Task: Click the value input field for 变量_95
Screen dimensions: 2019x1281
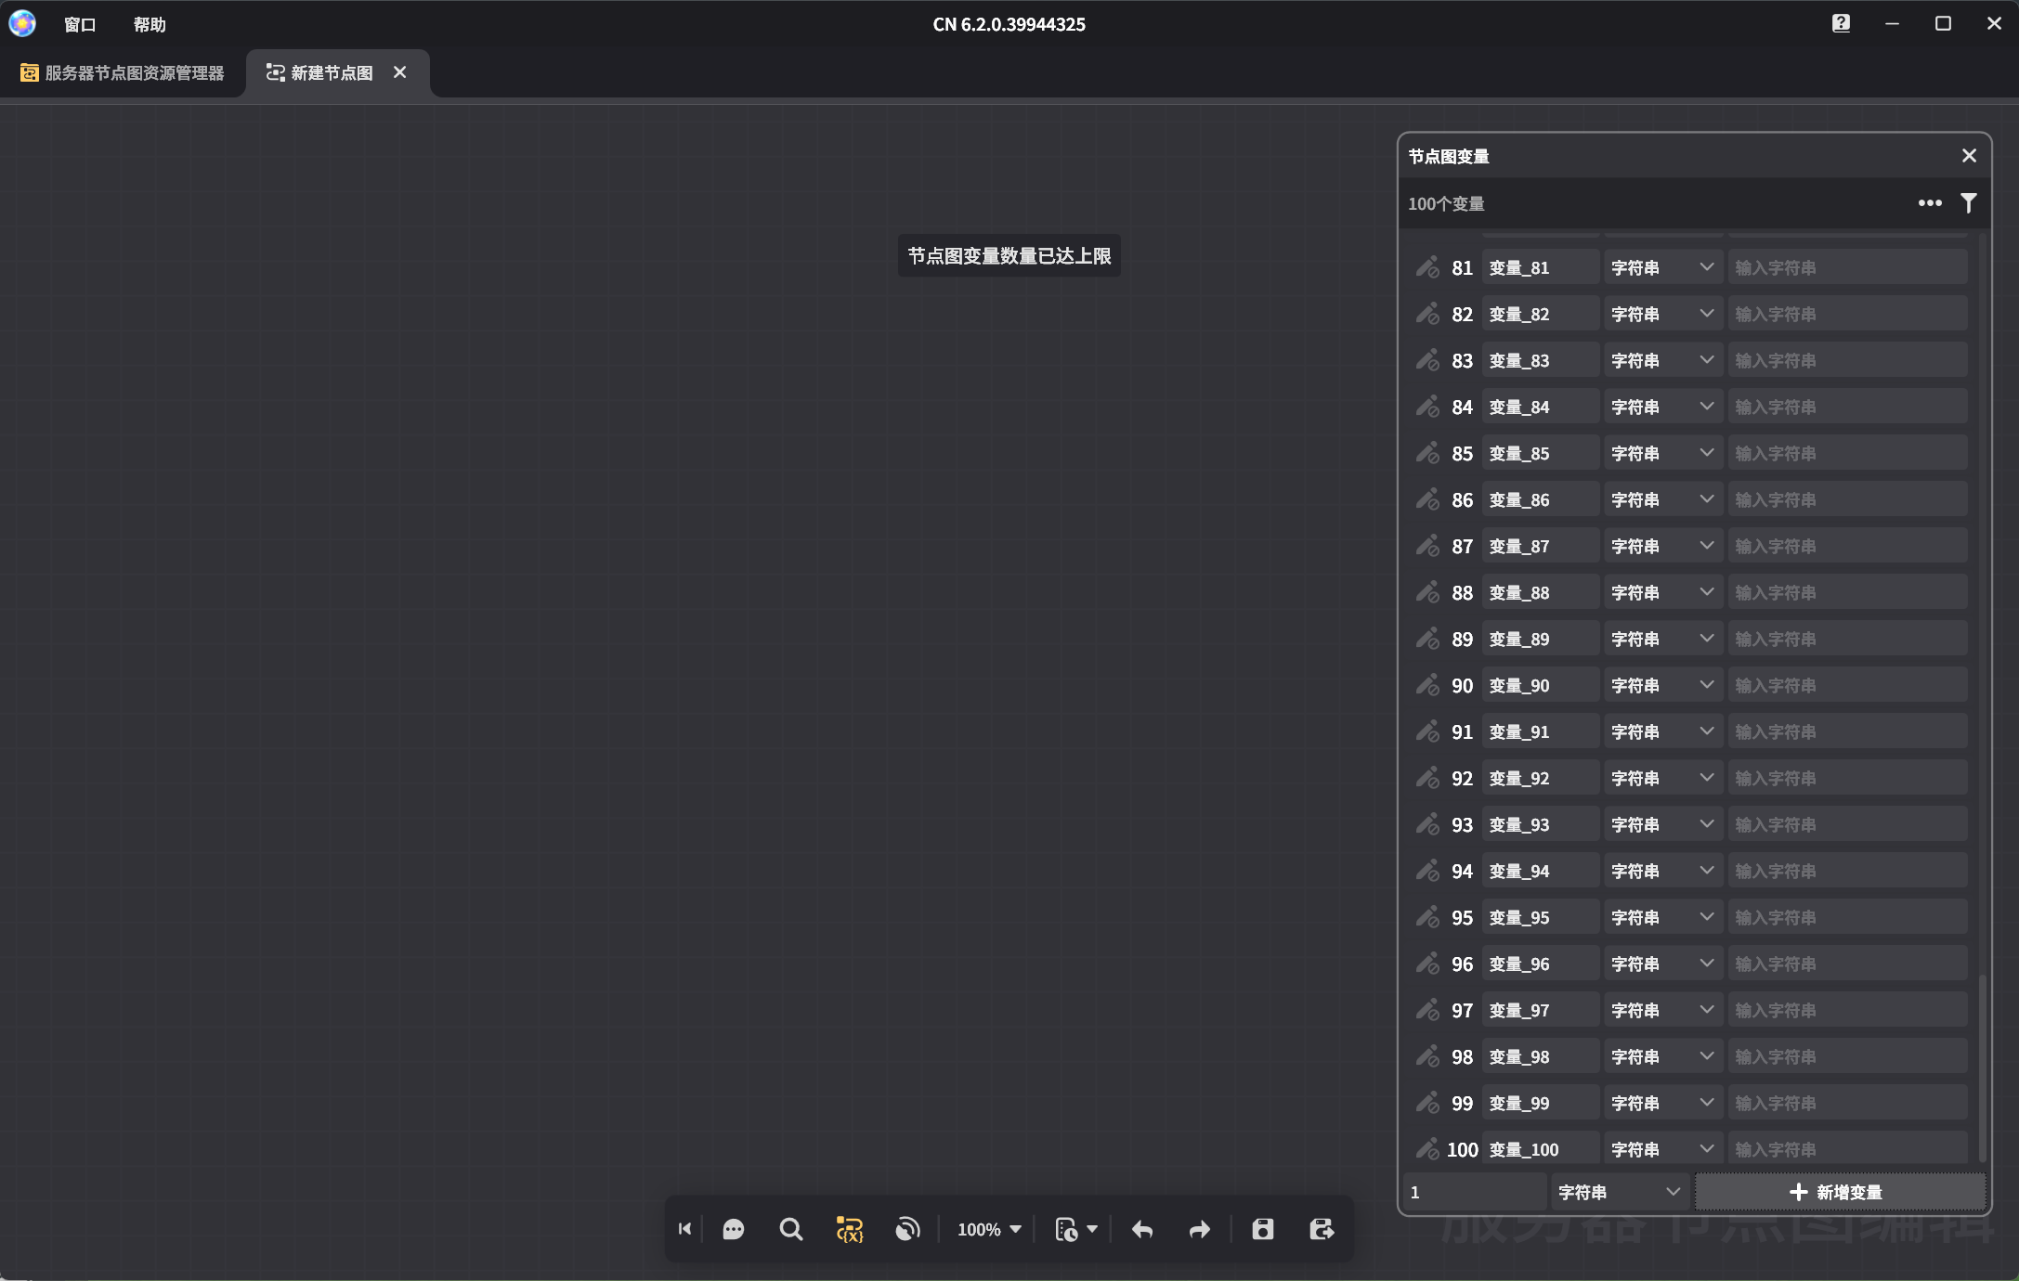Action: tap(1846, 917)
